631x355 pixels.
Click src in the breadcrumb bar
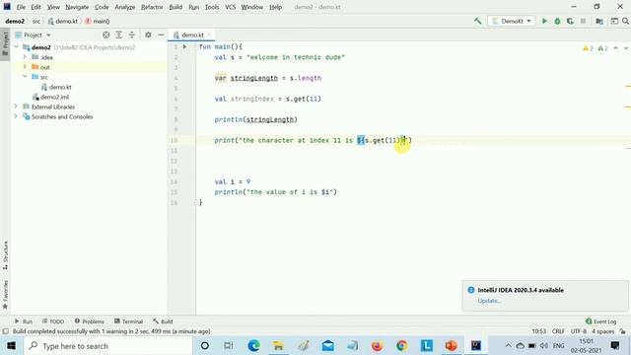click(36, 21)
